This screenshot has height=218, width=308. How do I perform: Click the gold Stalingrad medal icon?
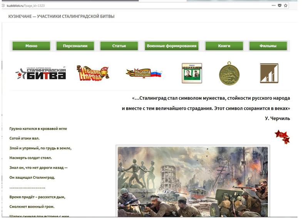(x=229, y=73)
